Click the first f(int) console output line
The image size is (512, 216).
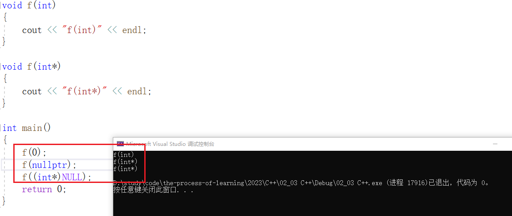pos(124,155)
